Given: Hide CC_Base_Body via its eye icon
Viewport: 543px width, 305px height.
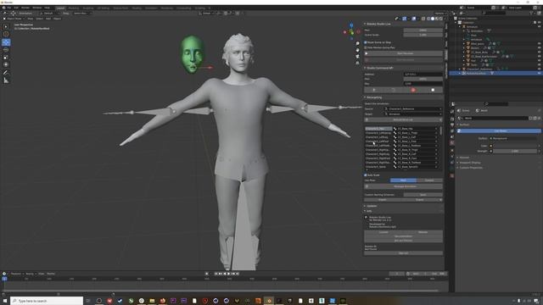Looking at the screenshot, I should 540,53.
